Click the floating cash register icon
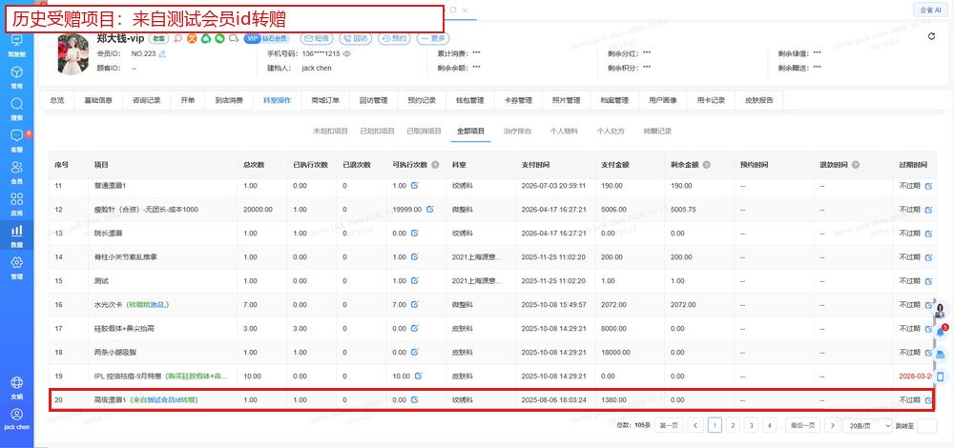This screenshot has width=954, height=448. 941,355
